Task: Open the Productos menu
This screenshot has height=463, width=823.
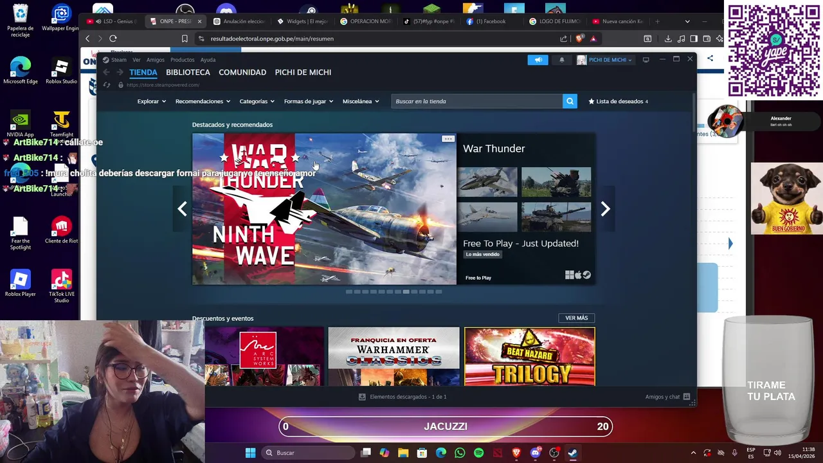Action: click(x=182, y=60)
